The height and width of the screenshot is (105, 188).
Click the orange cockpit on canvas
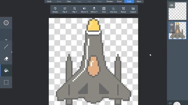tap(93, 66)
